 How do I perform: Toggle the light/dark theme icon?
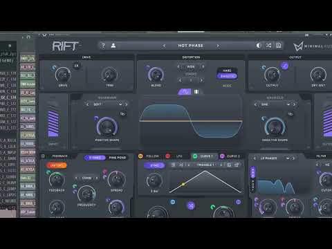point(259,46)
